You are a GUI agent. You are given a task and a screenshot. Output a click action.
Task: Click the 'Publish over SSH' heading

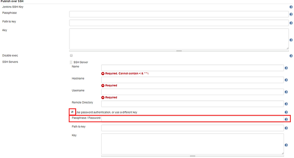pos(12,1)
